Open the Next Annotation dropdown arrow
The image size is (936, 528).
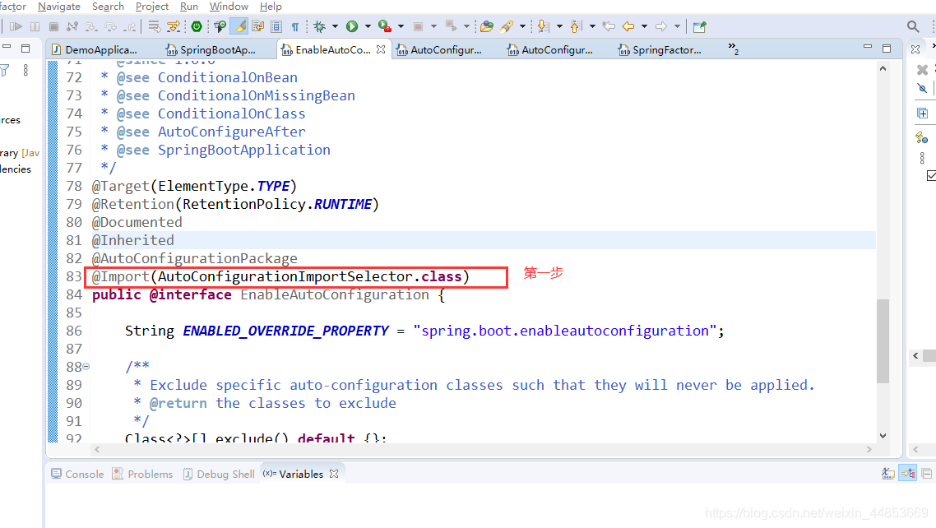click(x=559, y=26)
